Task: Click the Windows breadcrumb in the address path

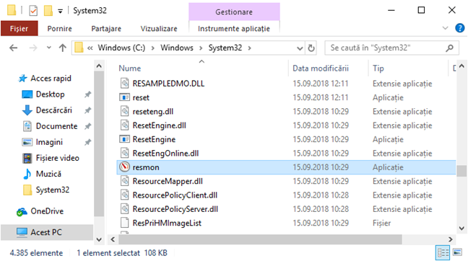Action: pos(177,48)
